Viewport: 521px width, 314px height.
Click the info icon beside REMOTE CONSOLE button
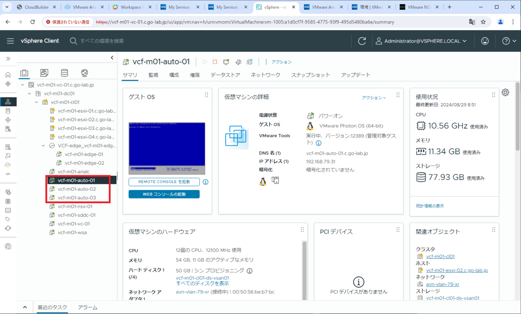coord(206,182)
